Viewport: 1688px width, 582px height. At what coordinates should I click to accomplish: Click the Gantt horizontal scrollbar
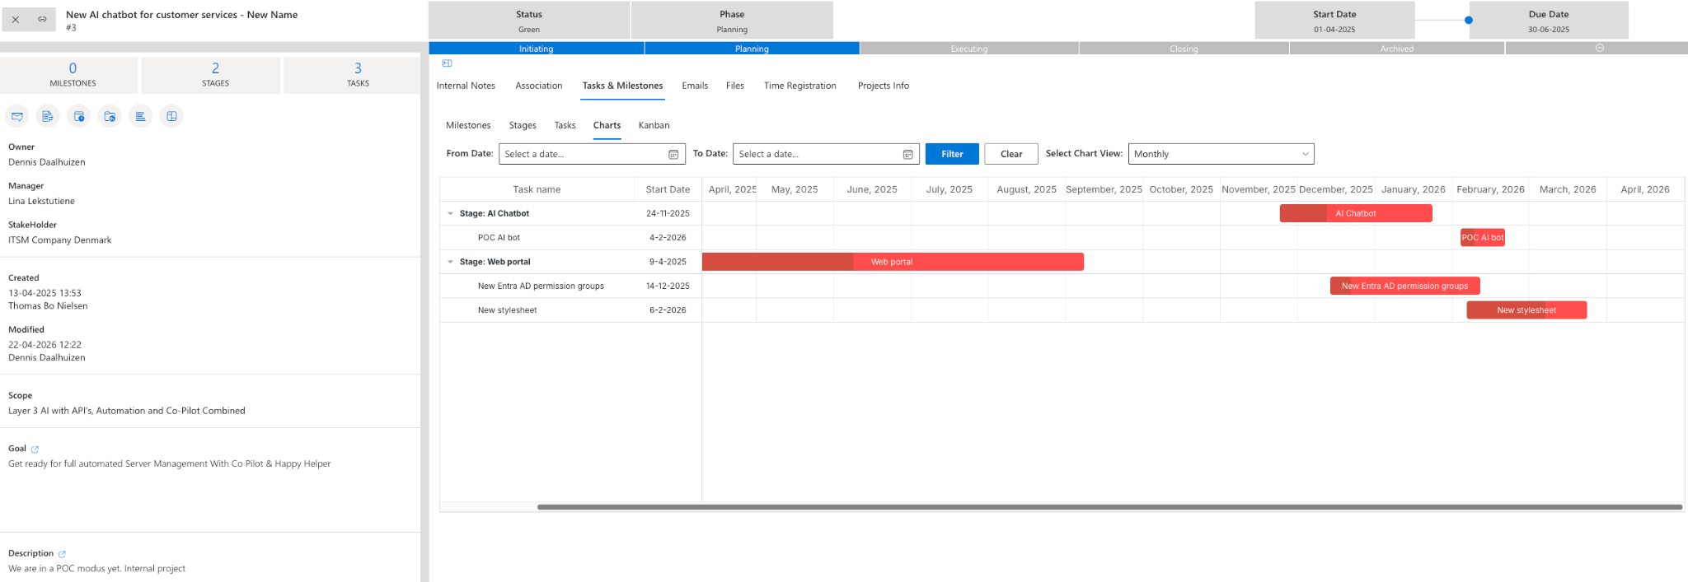(1109, 507)
